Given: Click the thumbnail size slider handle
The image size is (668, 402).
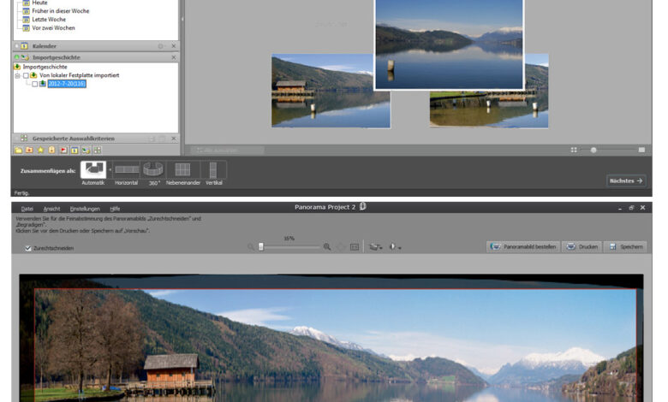Looking at the screenshot, I should click(x=593, y=150).
